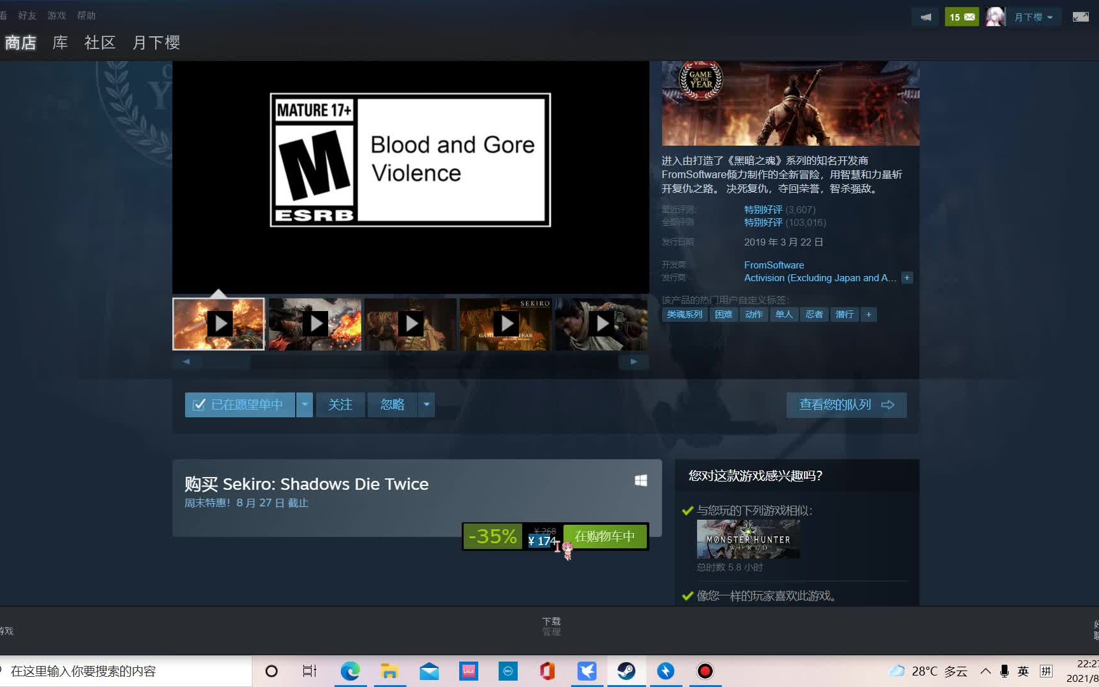Play the first fire scene trailer thumbnail
The width and height of the screenshot is (1099, 687).
click(219, 324)
